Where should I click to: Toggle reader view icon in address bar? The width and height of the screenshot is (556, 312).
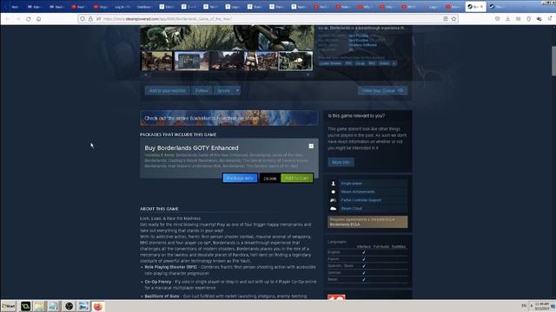click(446, 19)
